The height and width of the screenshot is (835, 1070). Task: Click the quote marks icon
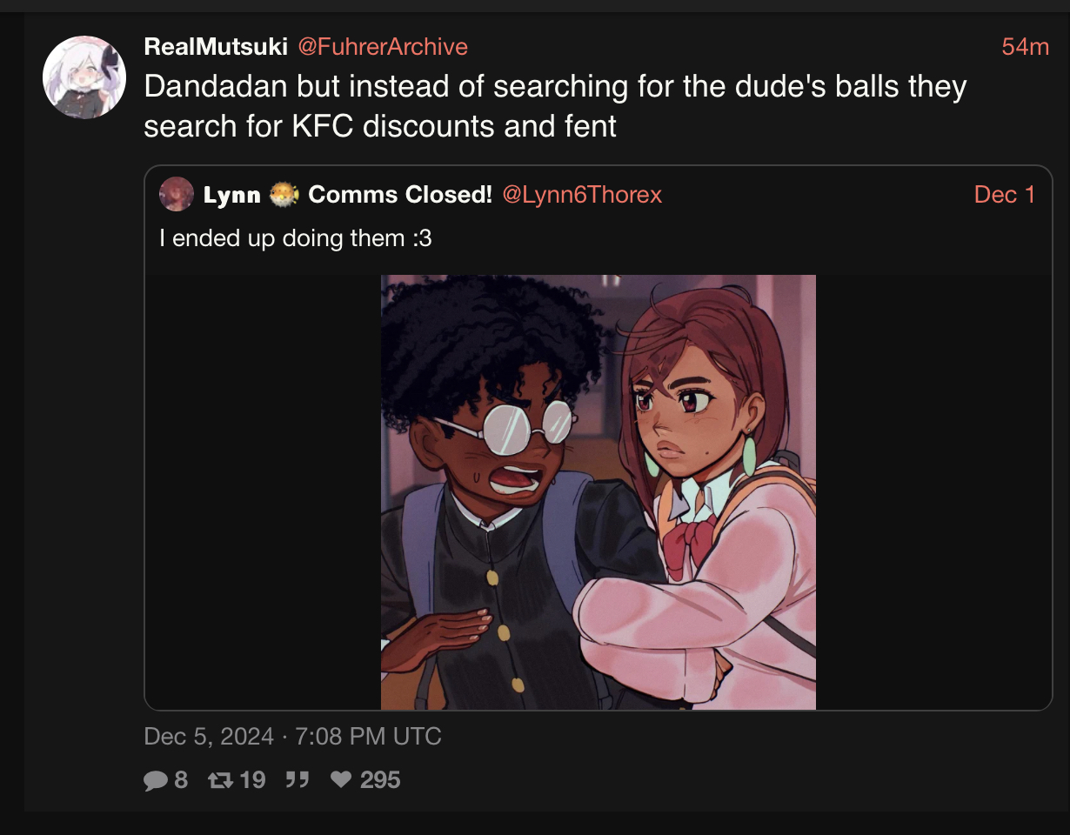(x=298, y=780)
